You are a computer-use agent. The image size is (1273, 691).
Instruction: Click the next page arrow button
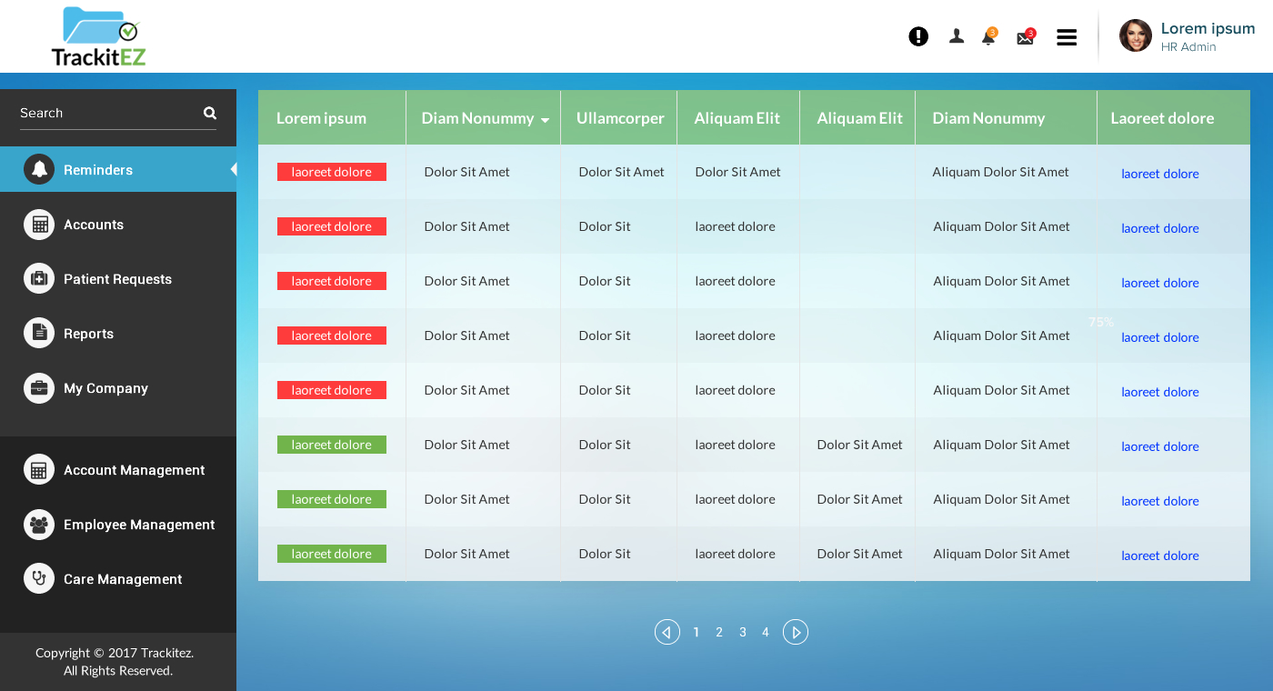click(x=796, y=632)
